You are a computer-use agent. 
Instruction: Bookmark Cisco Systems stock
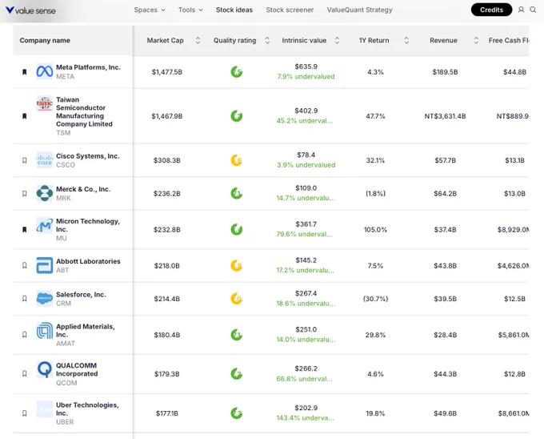24,160
